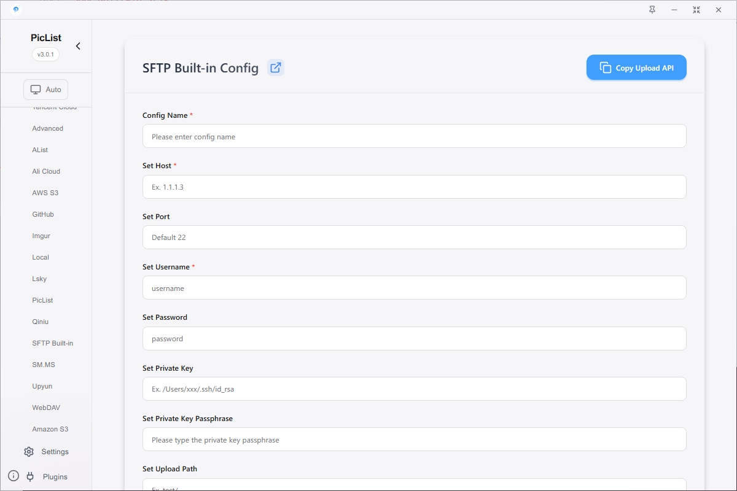Screen dimensions: 737x491
Task: Open the Imgur picbed config
Action: [x=41, y=236]
